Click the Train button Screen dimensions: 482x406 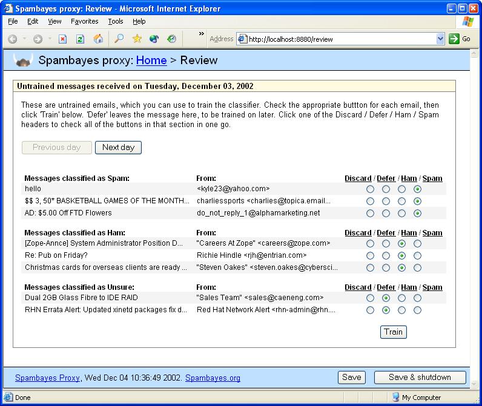393,332
